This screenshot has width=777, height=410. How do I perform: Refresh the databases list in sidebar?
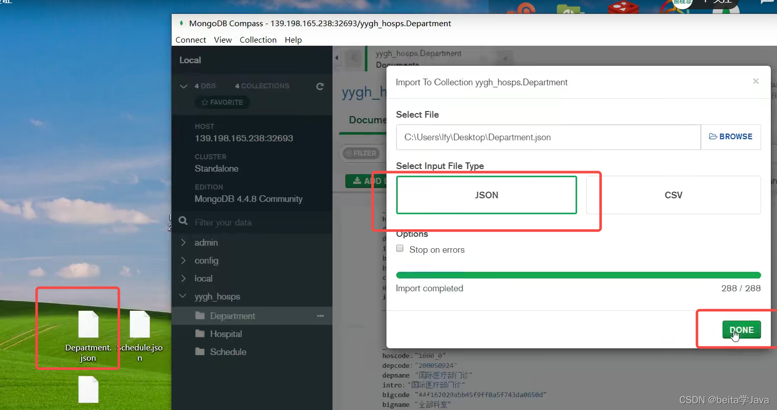pos(320,86)
